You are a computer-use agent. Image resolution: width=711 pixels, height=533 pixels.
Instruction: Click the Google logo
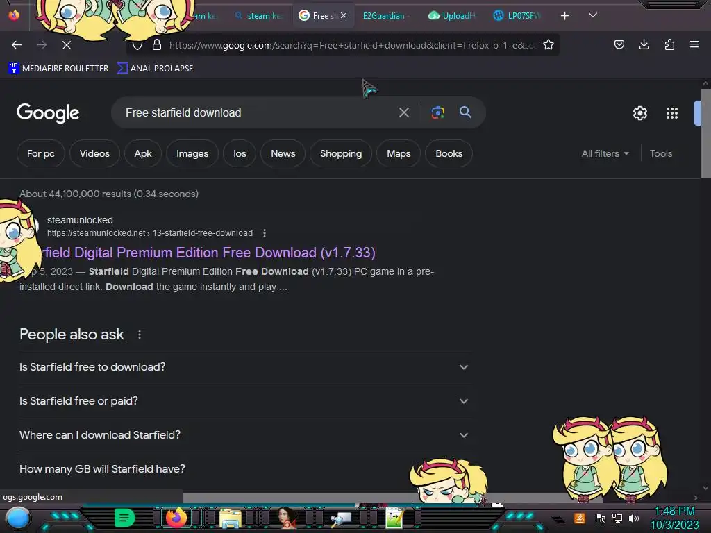point(48,113)
